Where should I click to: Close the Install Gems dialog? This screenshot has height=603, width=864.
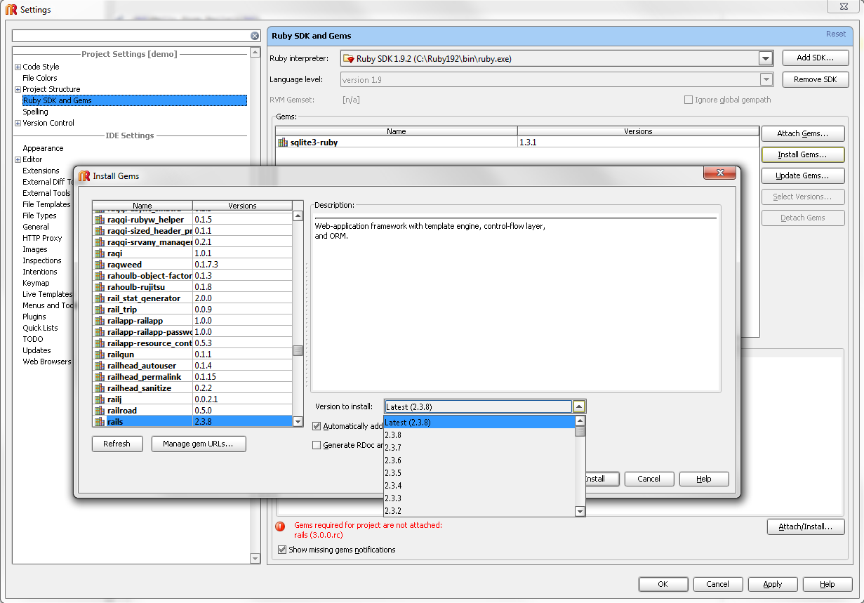click(719, 173)
